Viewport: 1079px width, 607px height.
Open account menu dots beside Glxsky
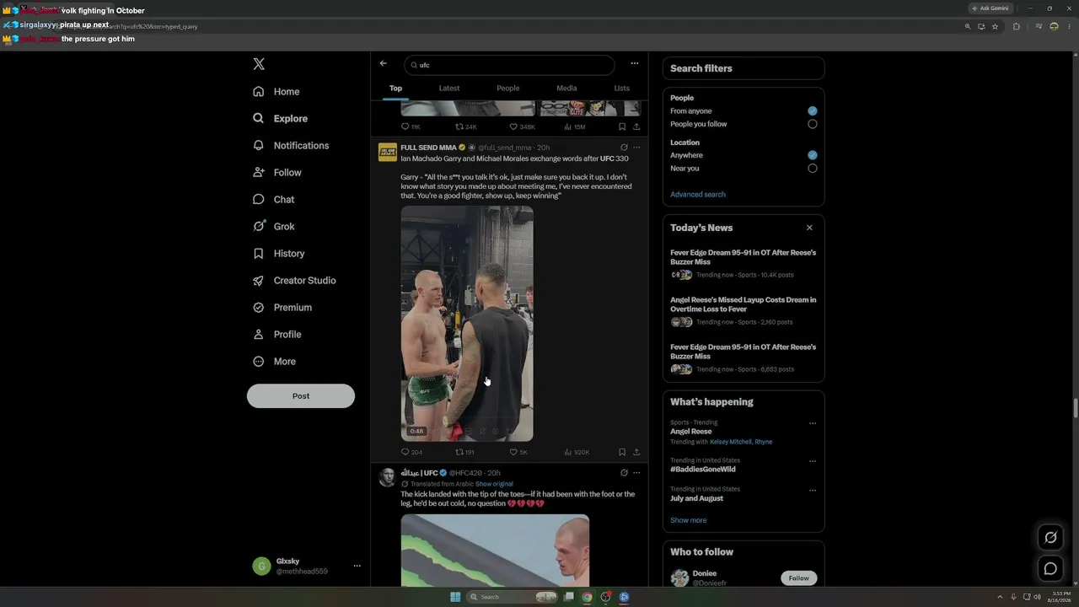[x=357, y=567]
